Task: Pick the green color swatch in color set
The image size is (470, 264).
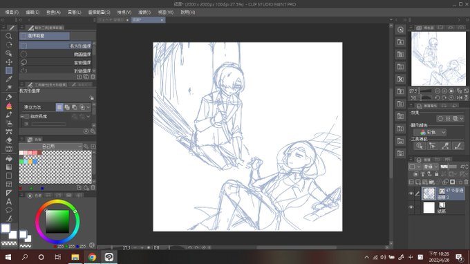Action: pos(21,162)
